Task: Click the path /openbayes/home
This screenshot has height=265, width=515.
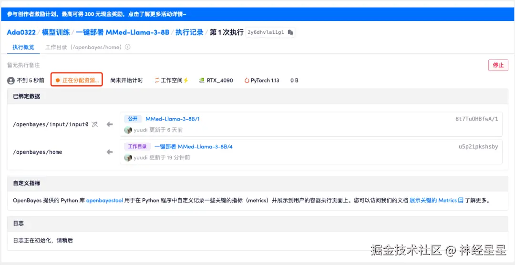Action: point(38,152)
